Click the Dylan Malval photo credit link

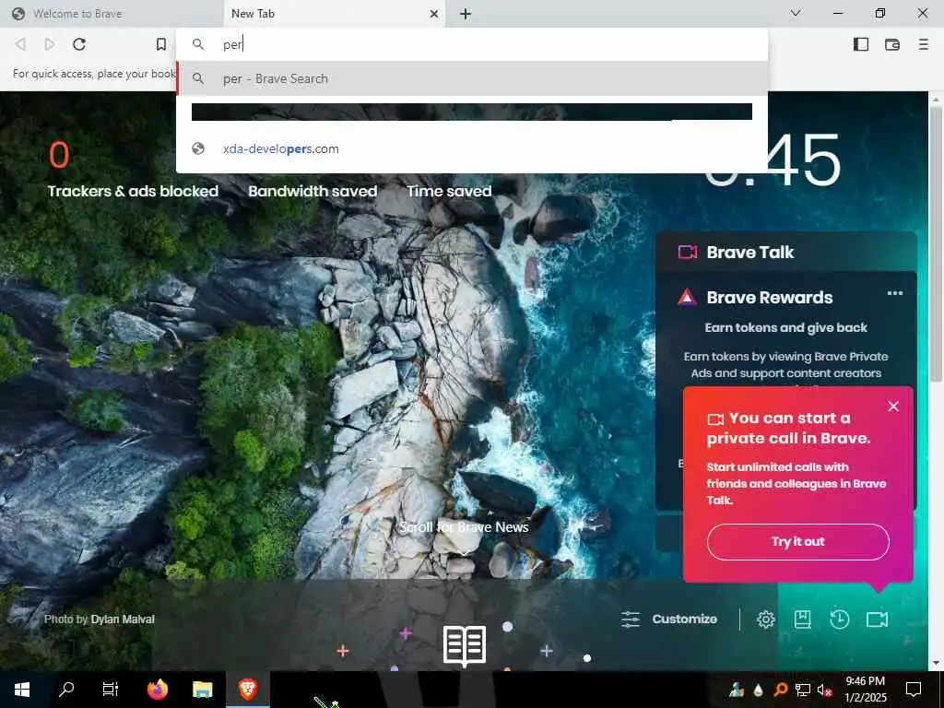coord(123,619)
